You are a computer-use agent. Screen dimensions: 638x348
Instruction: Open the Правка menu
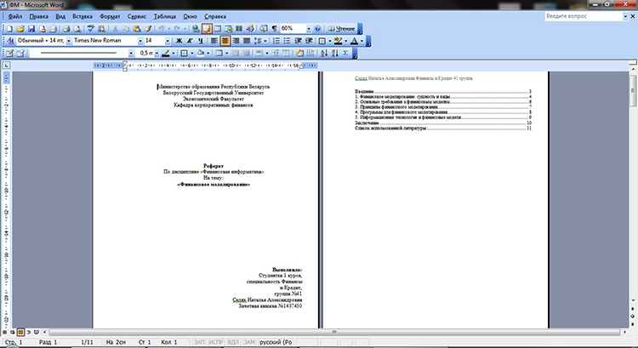pyautogui.click(x=38, y=16)
